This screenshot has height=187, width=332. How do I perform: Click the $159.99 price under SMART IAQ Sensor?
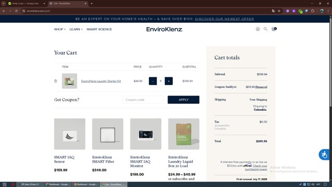click(61, 170)
